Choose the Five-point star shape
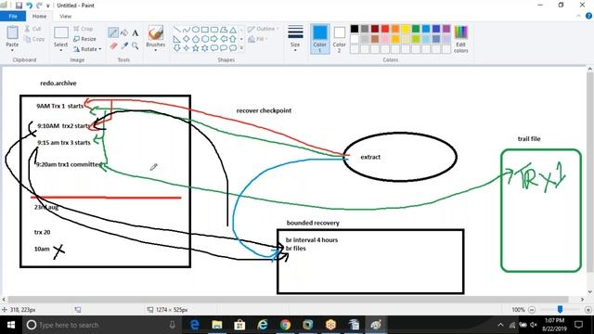The image size is (594, 334). click(x=196, y=47)
